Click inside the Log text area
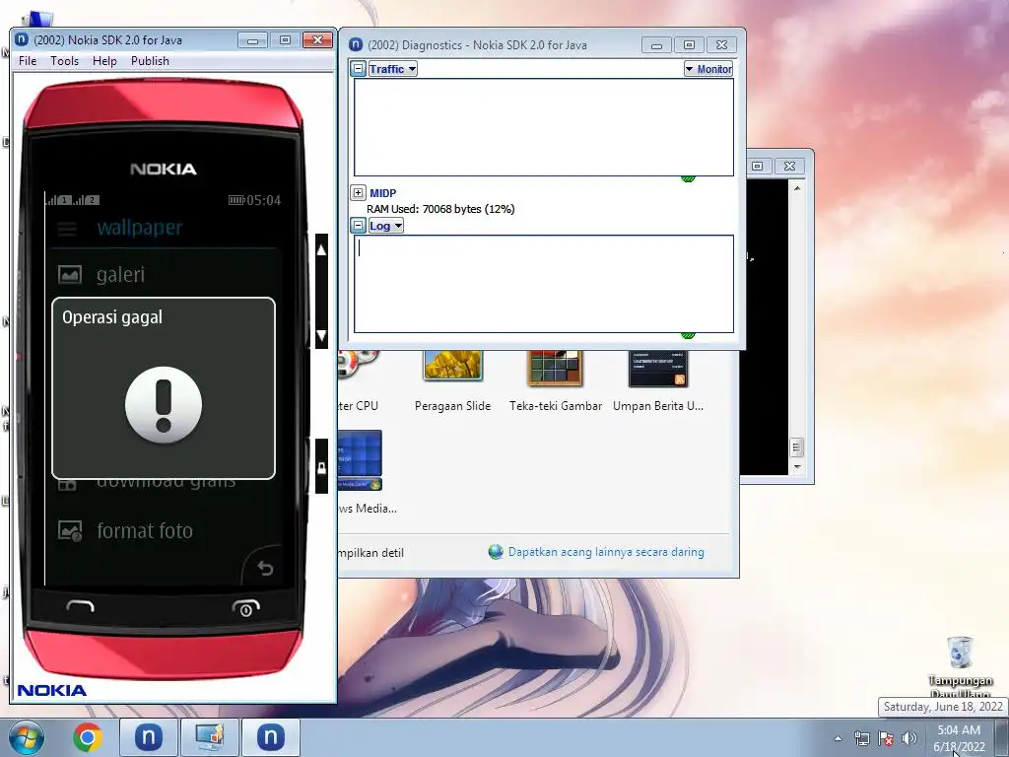The image size is (1009, 757). pyautogui.click(x=544, y=284)
